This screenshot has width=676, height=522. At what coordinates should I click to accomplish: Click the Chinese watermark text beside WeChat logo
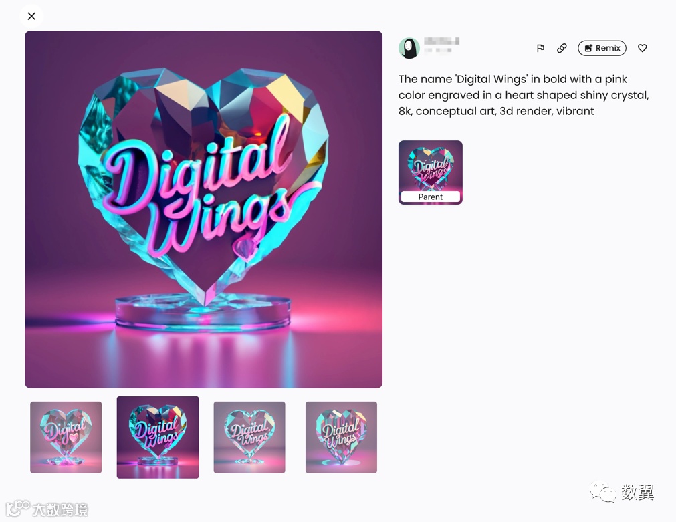pyautogui.click(x=638, y=492)
